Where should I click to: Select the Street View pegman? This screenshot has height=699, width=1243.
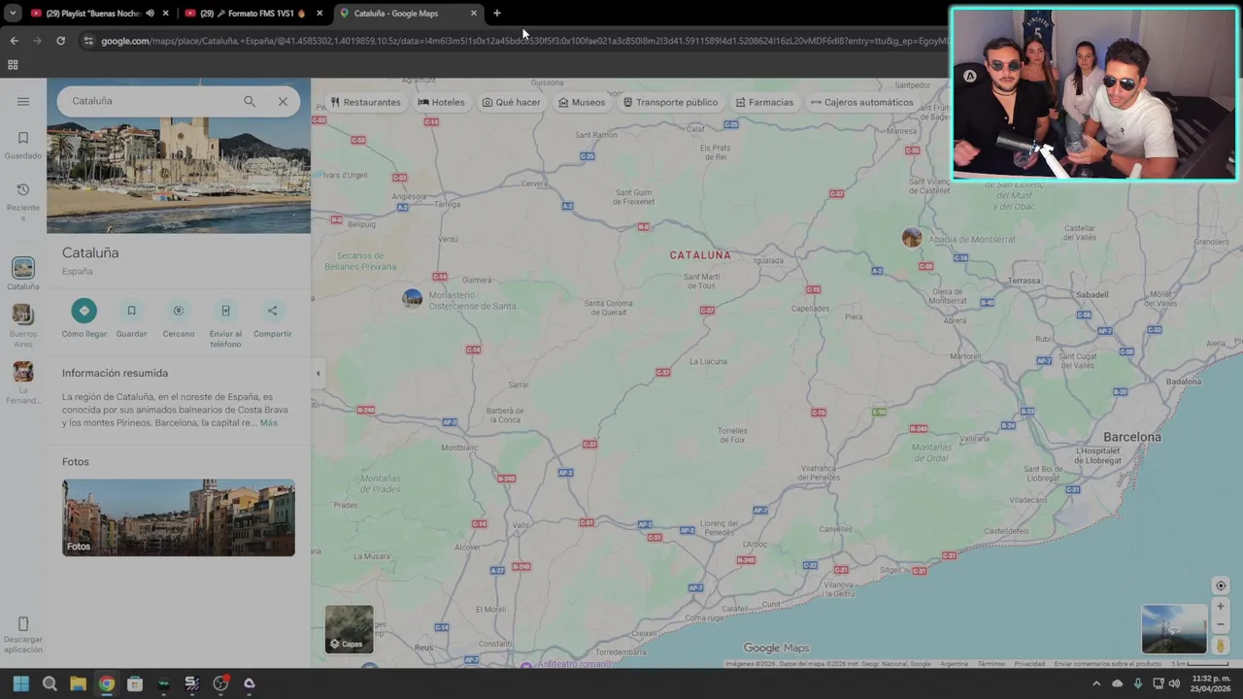1221,645
